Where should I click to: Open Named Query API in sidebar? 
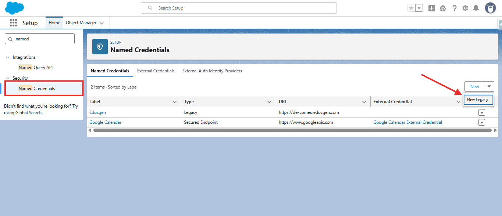(36, 68)
